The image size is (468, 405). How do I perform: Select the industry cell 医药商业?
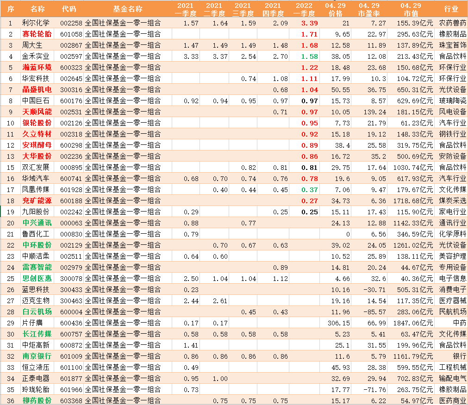[x=452, y=400]
